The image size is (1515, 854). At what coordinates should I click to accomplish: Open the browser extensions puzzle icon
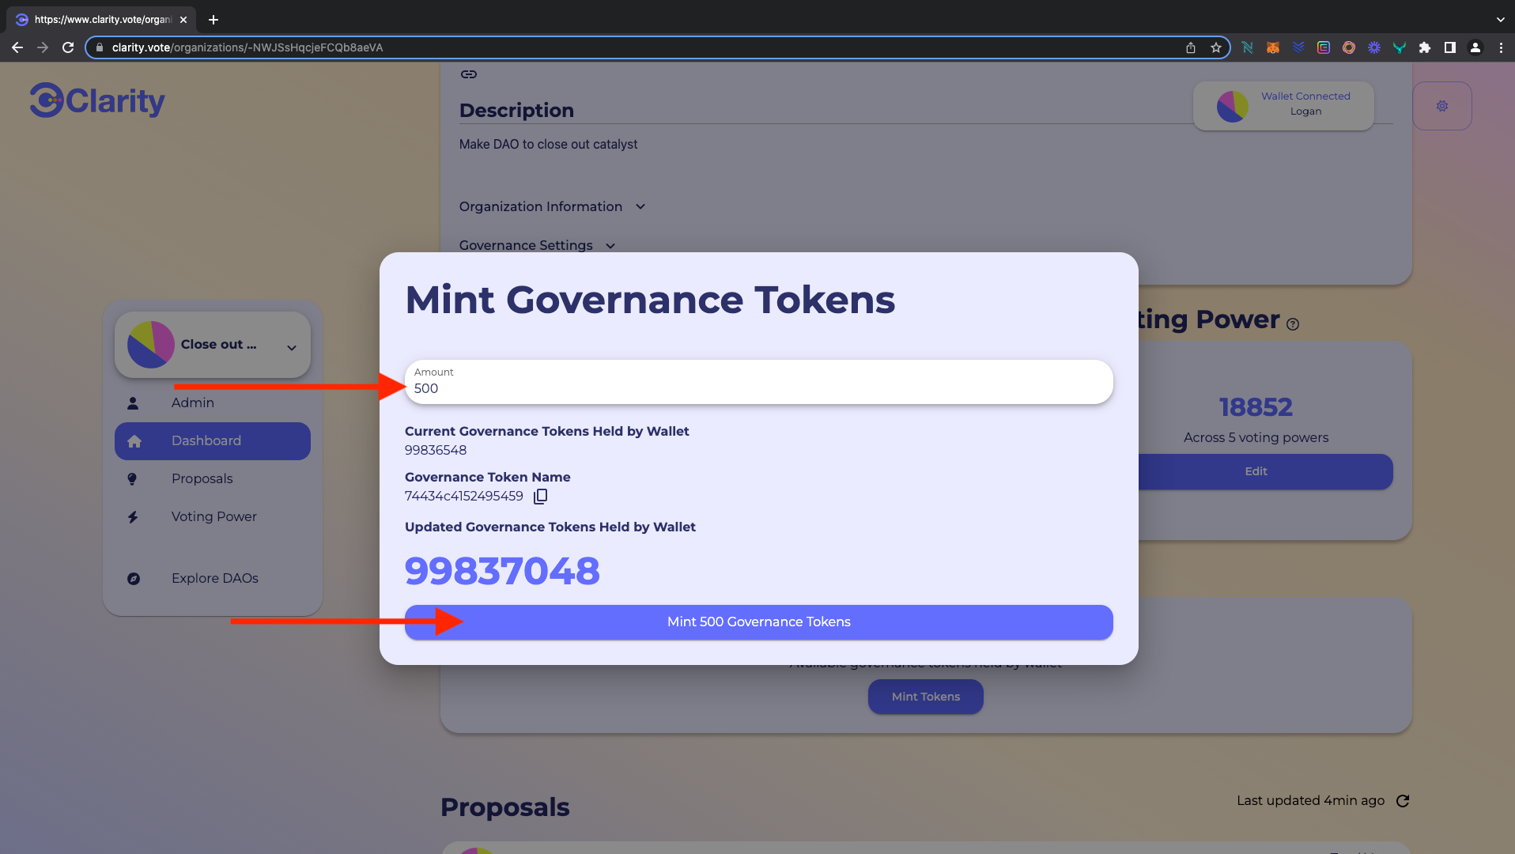[1425, 47]
